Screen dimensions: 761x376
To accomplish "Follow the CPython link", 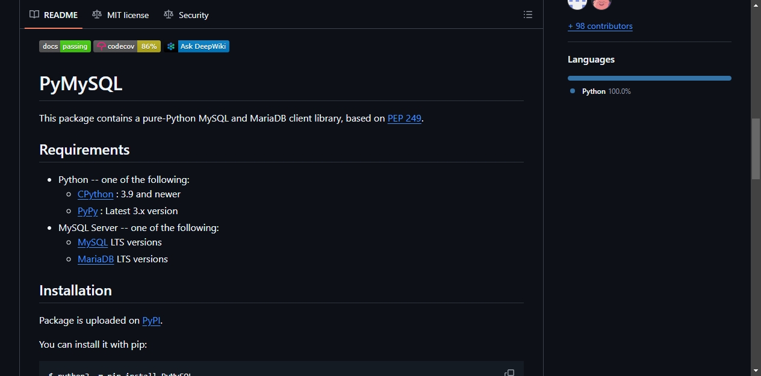I will tap(96, 194).
